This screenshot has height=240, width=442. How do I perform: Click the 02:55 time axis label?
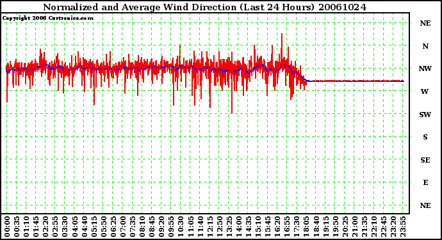55,227
